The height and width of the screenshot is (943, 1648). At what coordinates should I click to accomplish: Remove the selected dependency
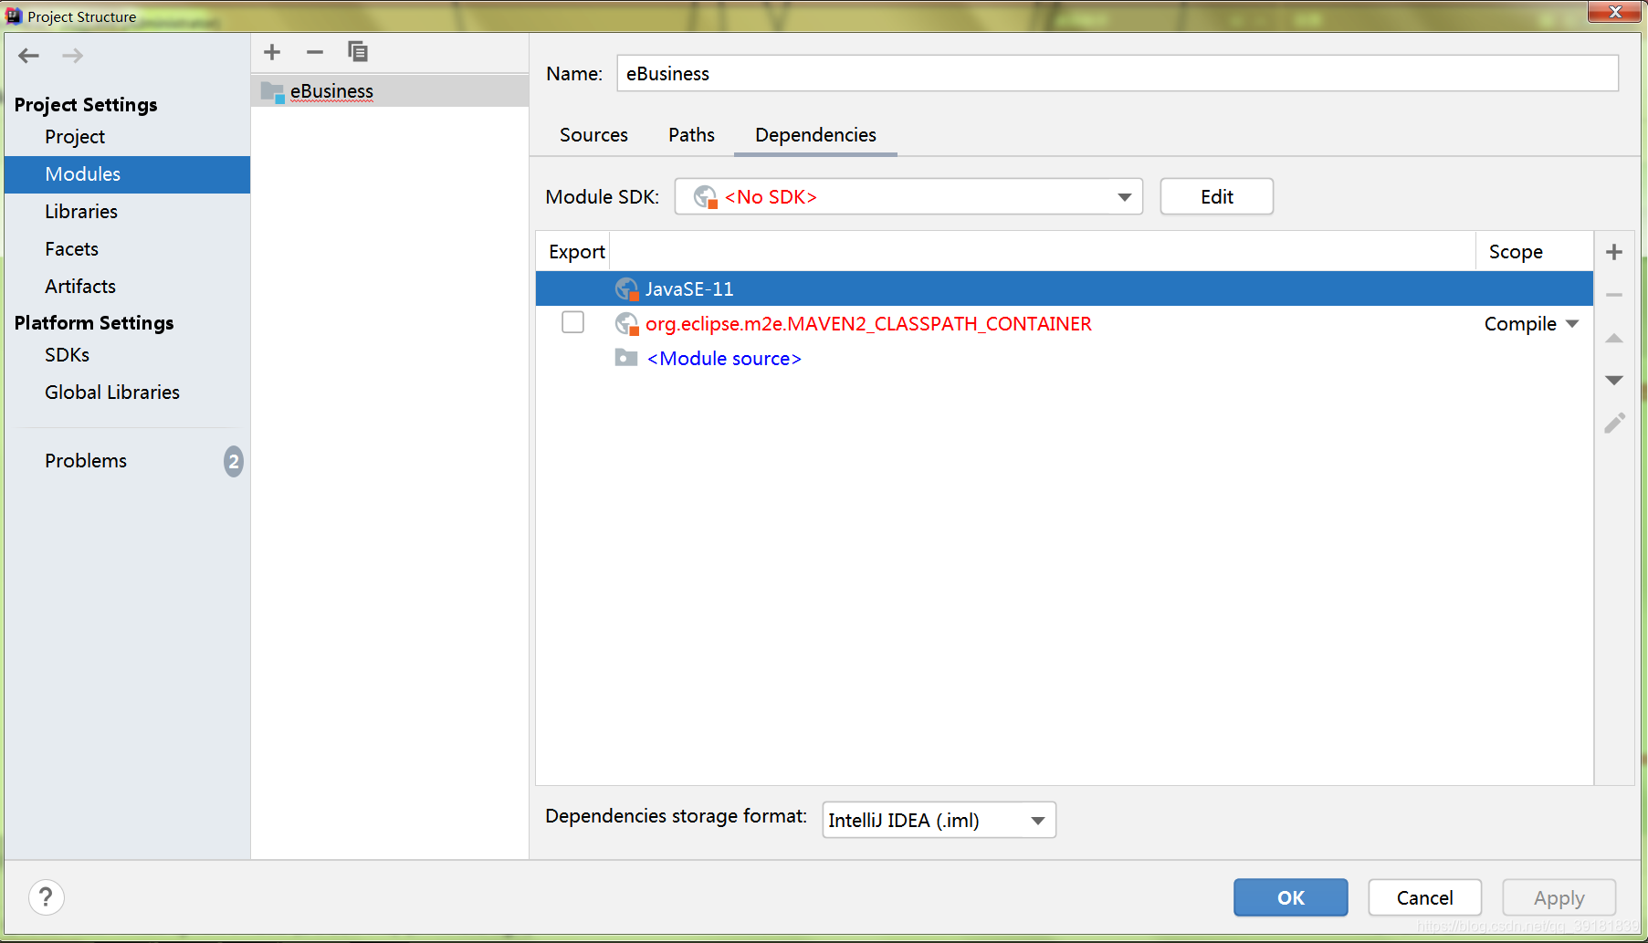(1614, 295)
